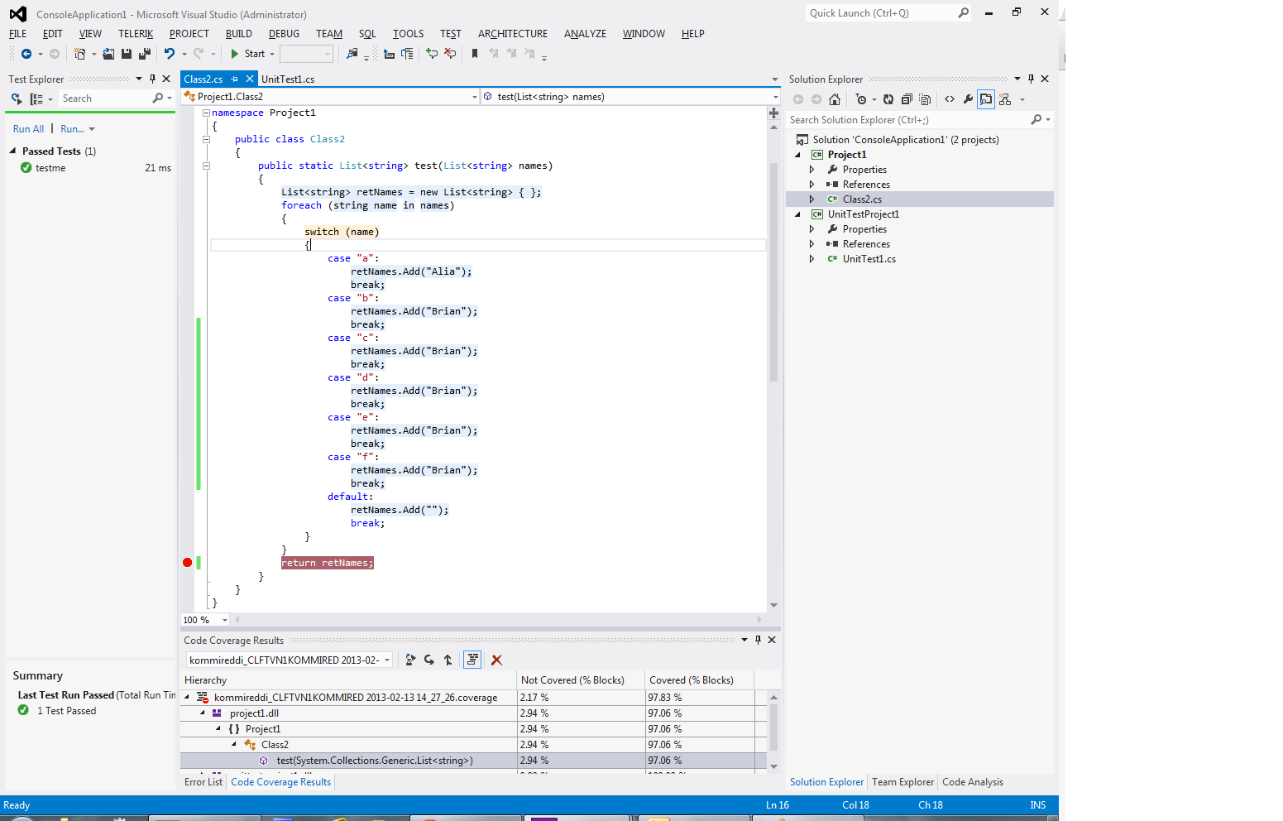Click the Undo toolbar icon
Image resolution: width=1283 pixels, height=821 pixels.
click(x=170, y=54)
